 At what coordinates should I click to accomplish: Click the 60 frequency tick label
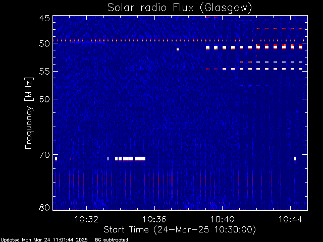pos(44,99)
